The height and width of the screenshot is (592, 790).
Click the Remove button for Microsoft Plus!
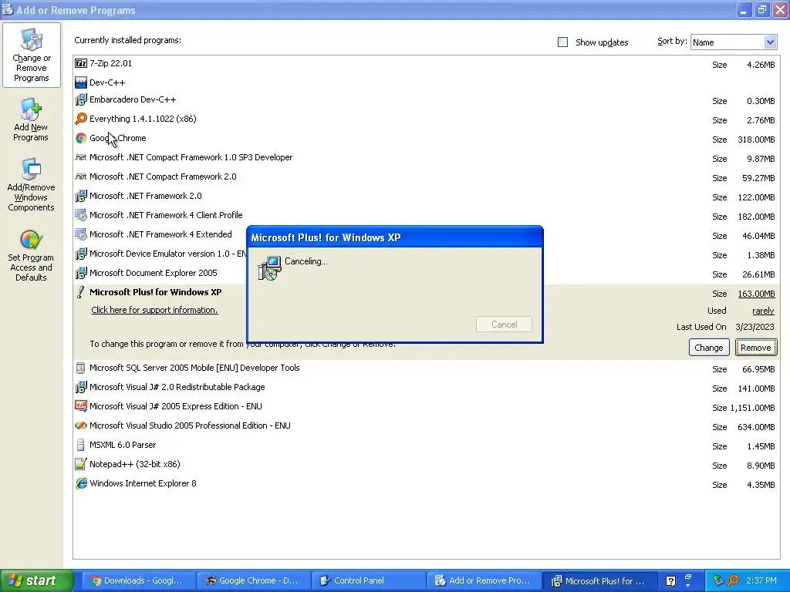pyautogui.click(x=756, y=348)
